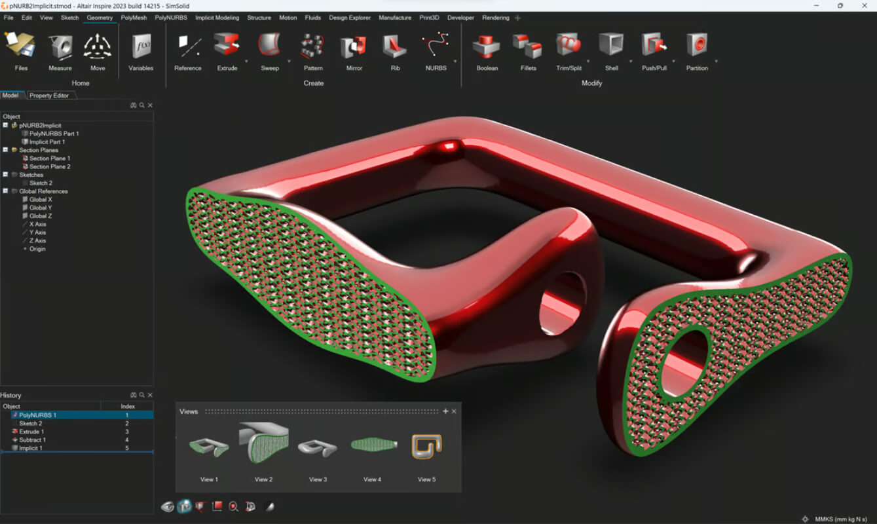This screenshot has width=877, height=524.
Task: Click the snap icon beside the units display
Action: click(x=805, y=519)
